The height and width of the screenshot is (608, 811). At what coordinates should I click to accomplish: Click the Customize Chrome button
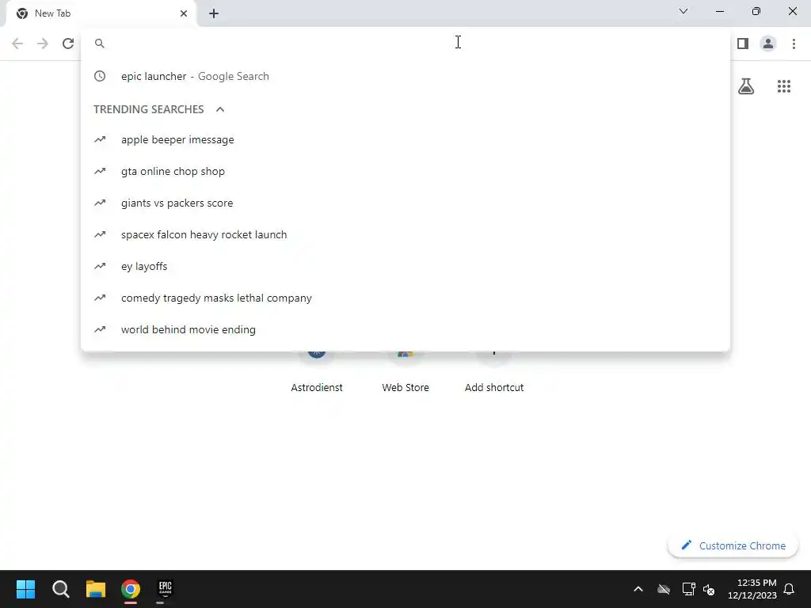[733, 545]
